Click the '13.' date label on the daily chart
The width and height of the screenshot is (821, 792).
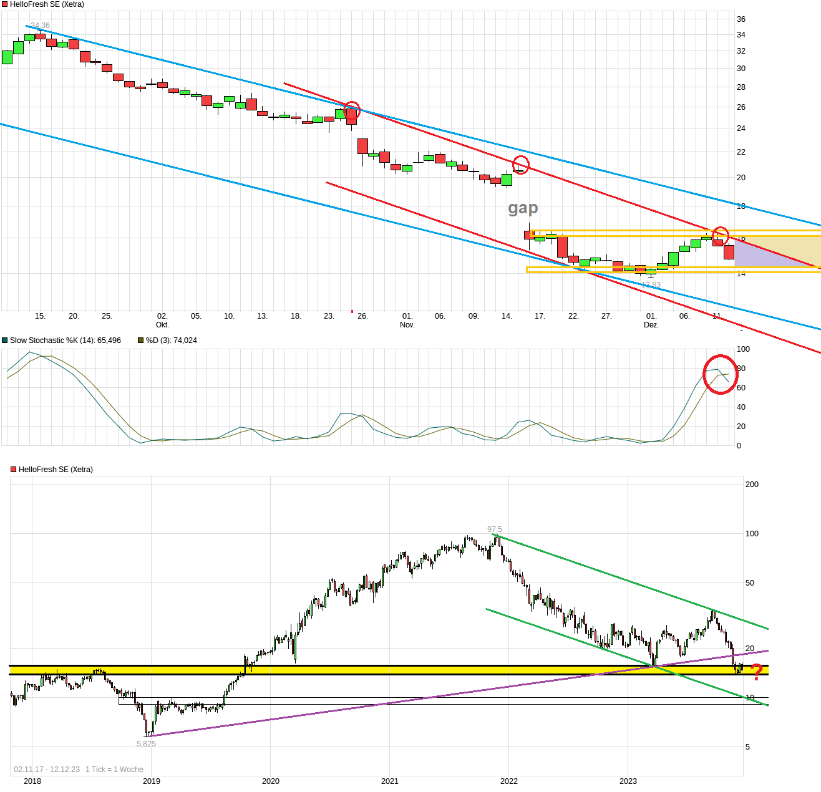pos(262,316)
